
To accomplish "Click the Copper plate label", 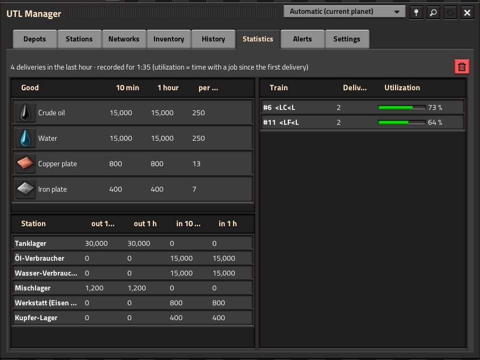I will click(x=57, y=164).
